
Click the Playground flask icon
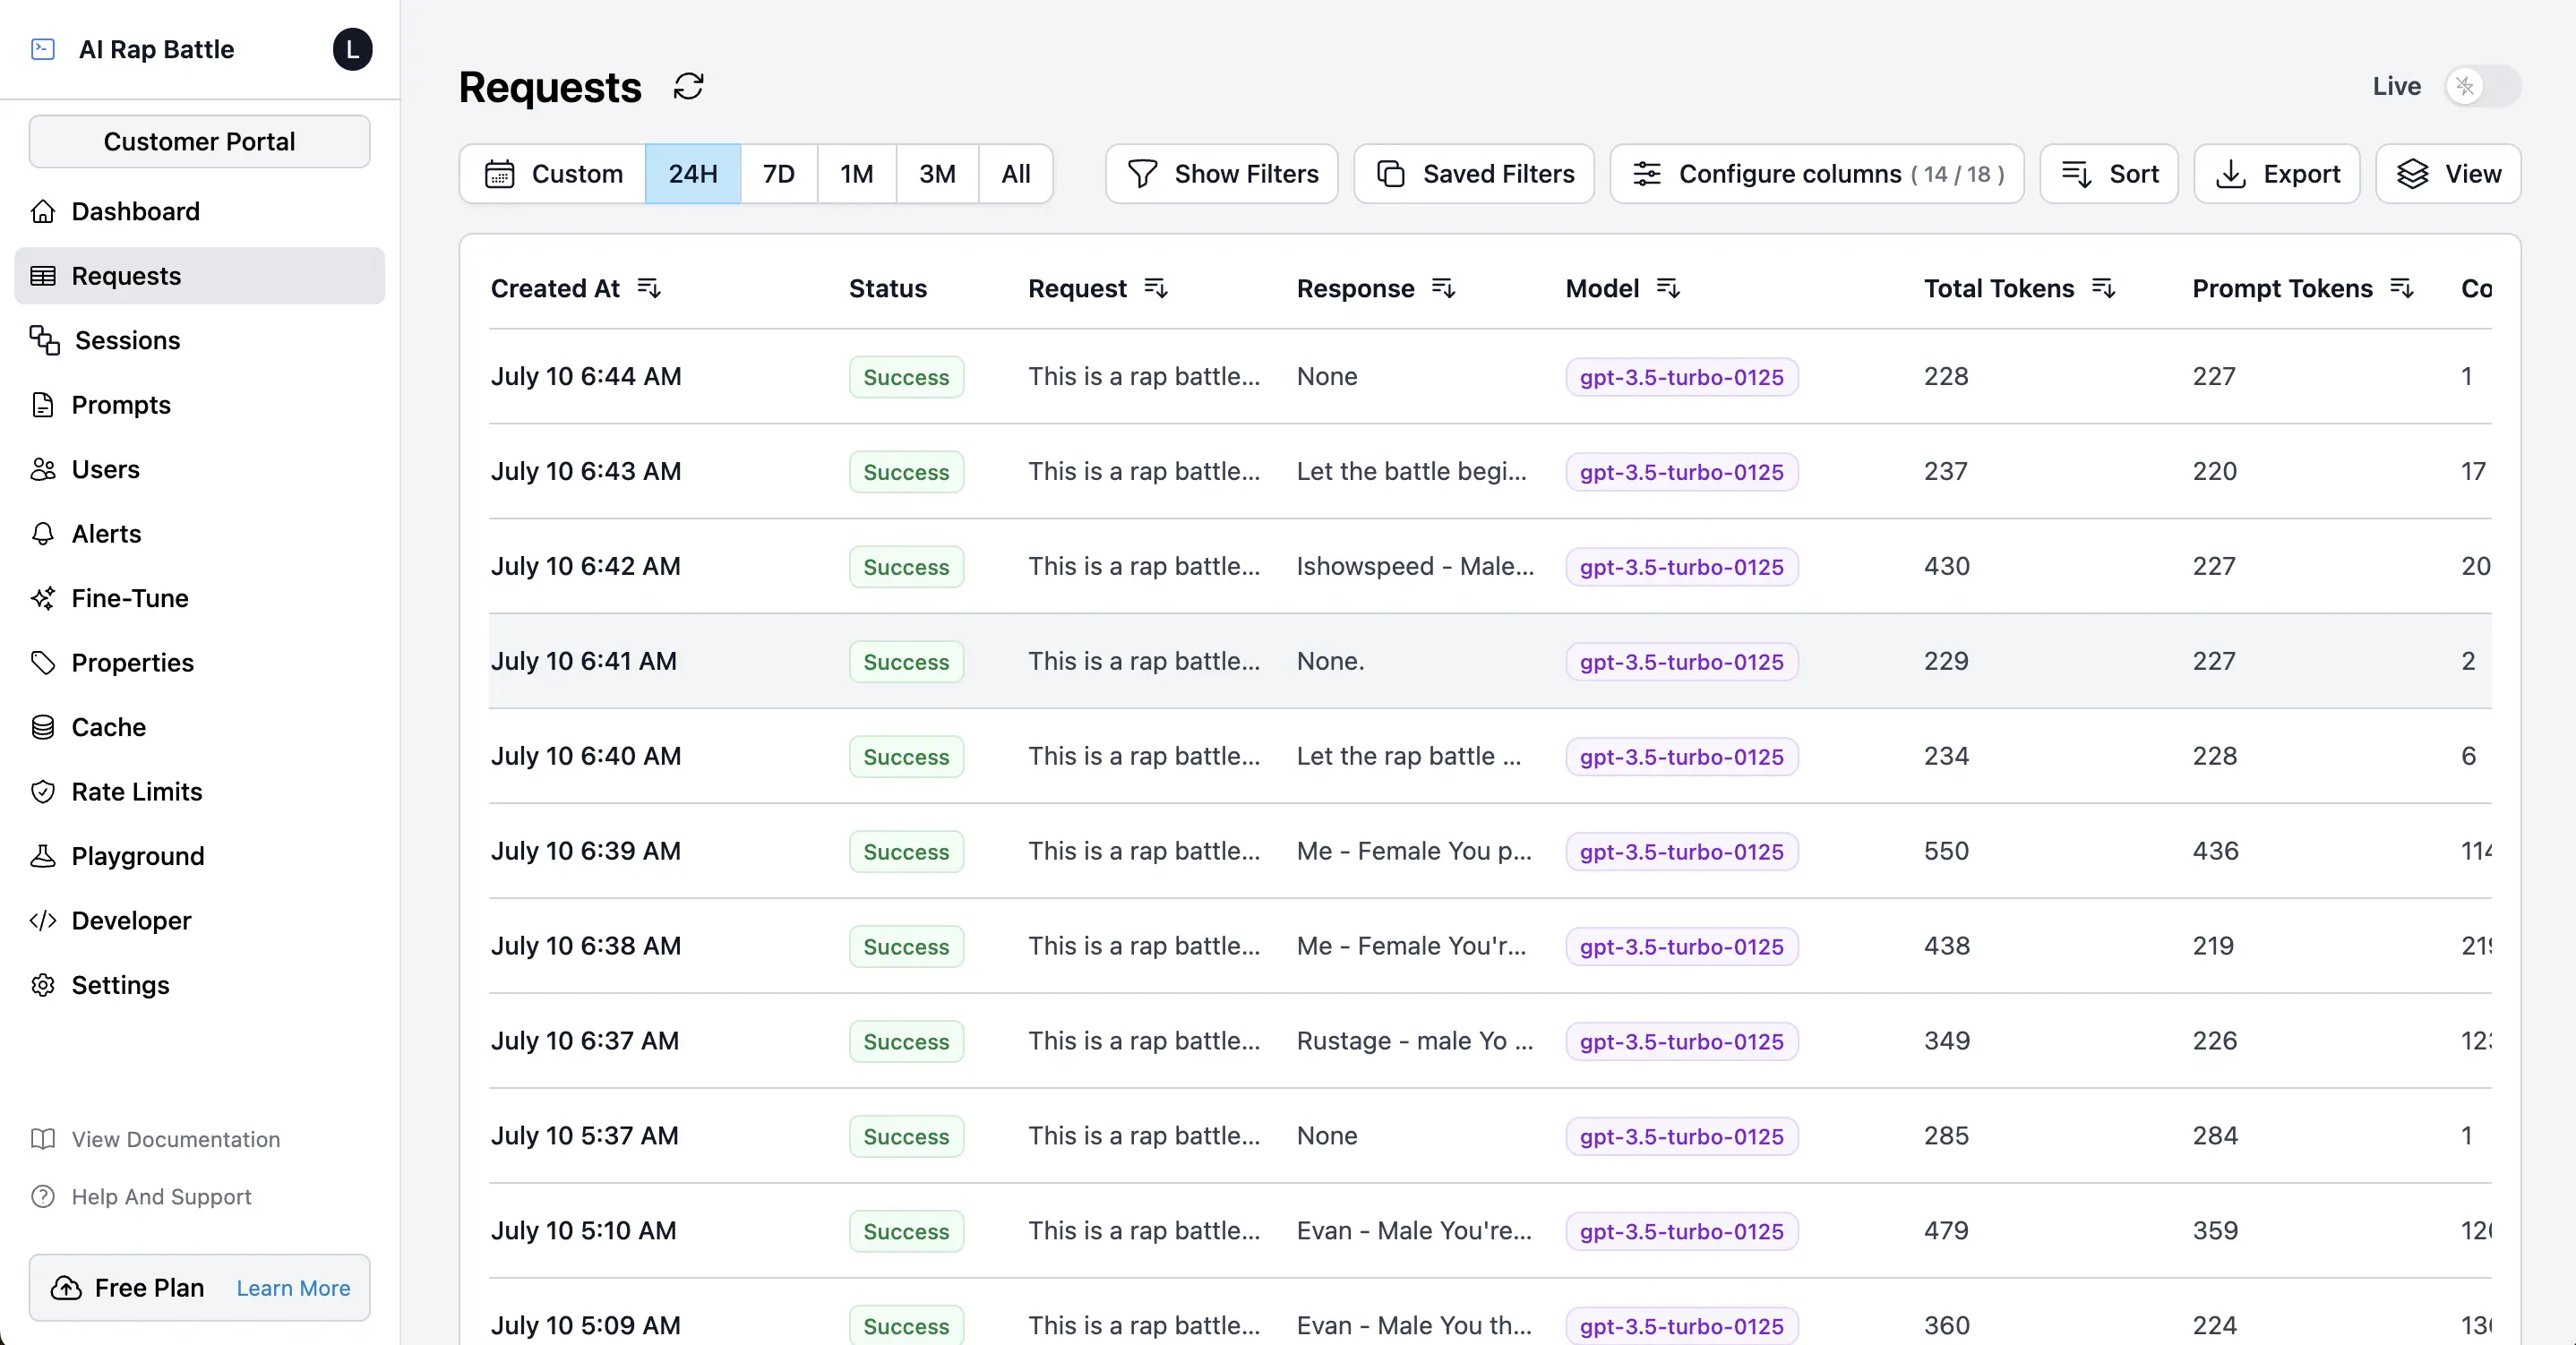(x=43, y=856)
